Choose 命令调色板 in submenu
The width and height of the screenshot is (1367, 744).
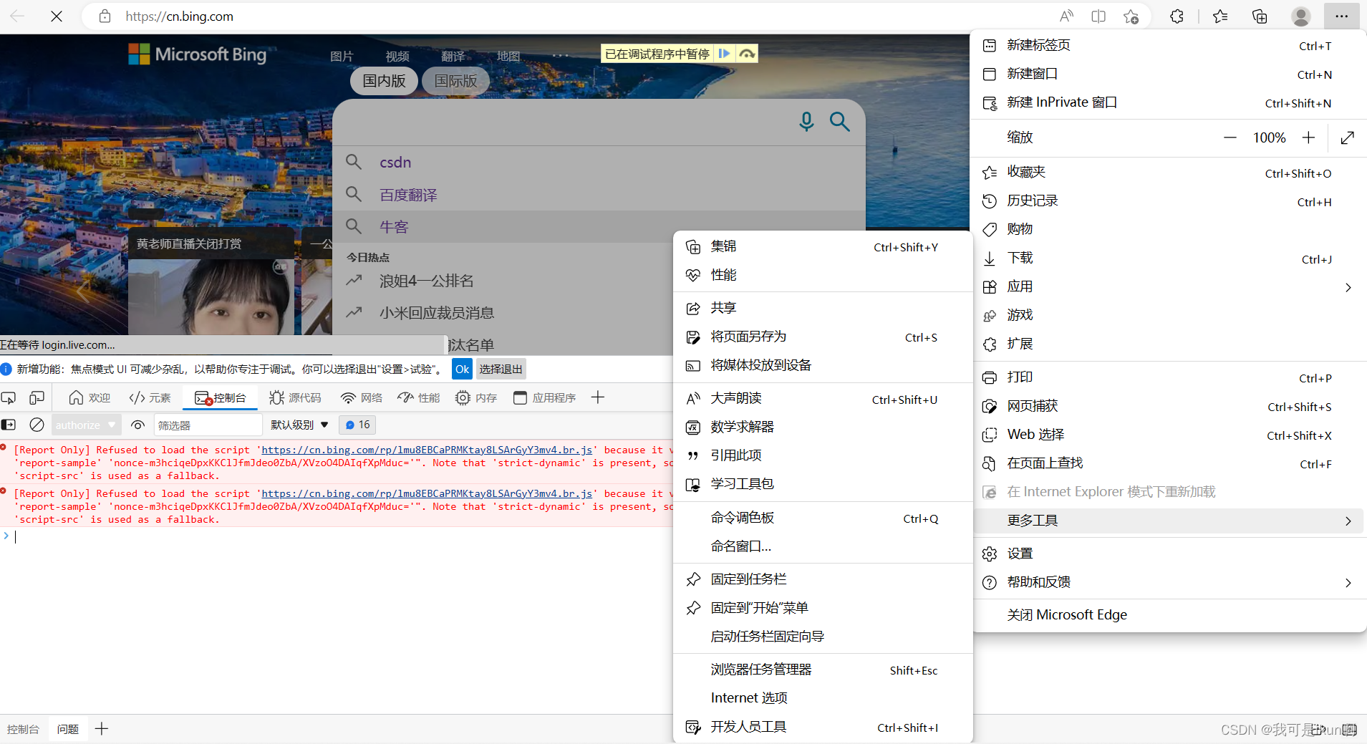(x=823, y=518)
